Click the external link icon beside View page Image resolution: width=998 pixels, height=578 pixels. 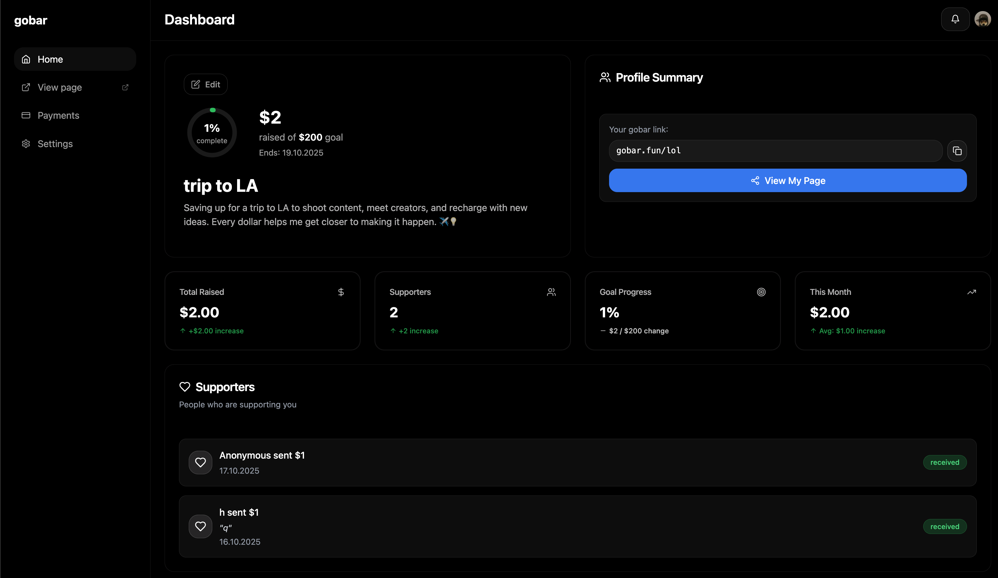pyautogui.click(x=125, y=87)
